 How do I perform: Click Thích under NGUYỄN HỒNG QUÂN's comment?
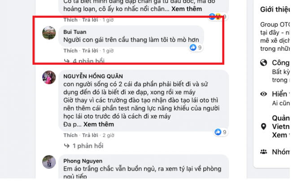[x=70, y=135]
